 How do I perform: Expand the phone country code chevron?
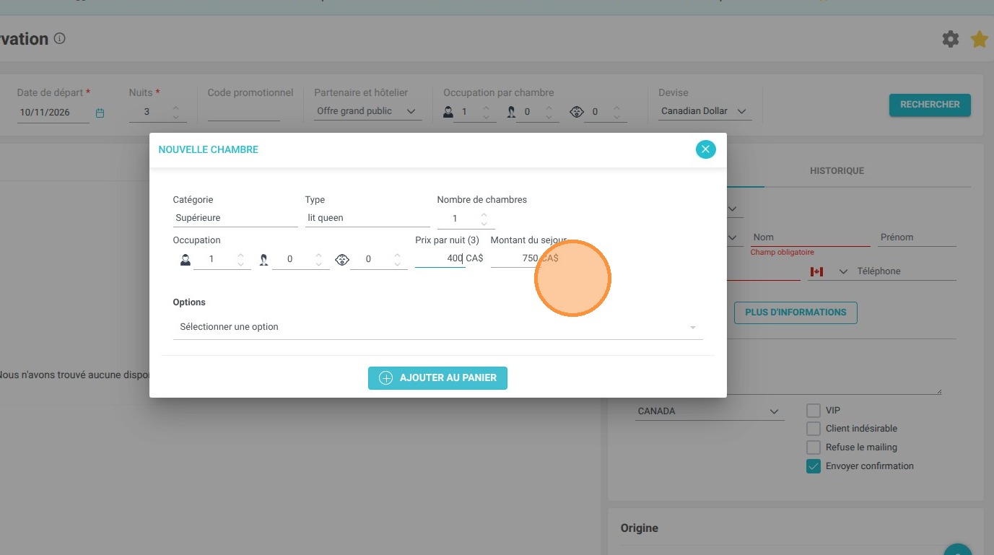[x=843, y=272]
